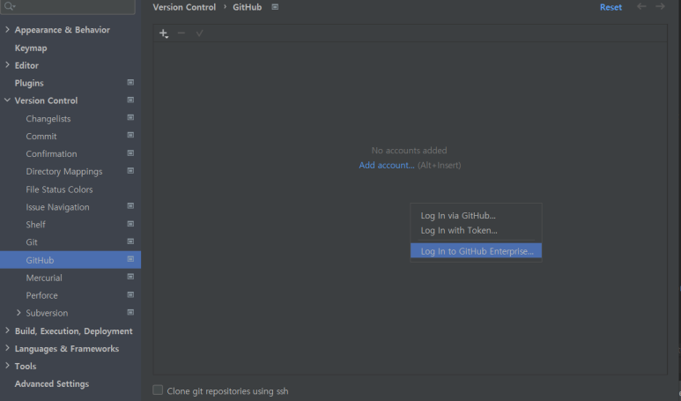Screen dimensions: 681x401
Task: Open Plugins settings
Action: pos(29,83)
